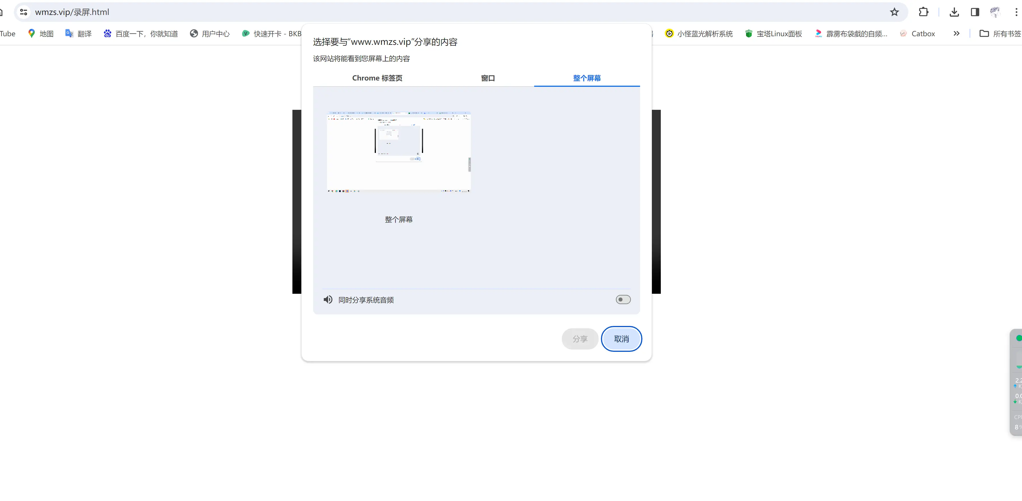Switch to the Chrome 标签页 tab
The image size is (1022, 501).
pos(377,78)
